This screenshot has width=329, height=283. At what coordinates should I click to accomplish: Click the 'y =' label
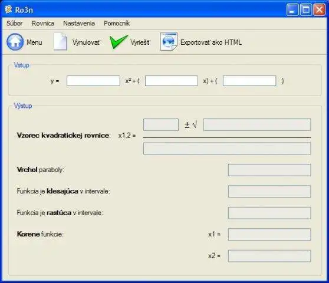coord(55,81)
